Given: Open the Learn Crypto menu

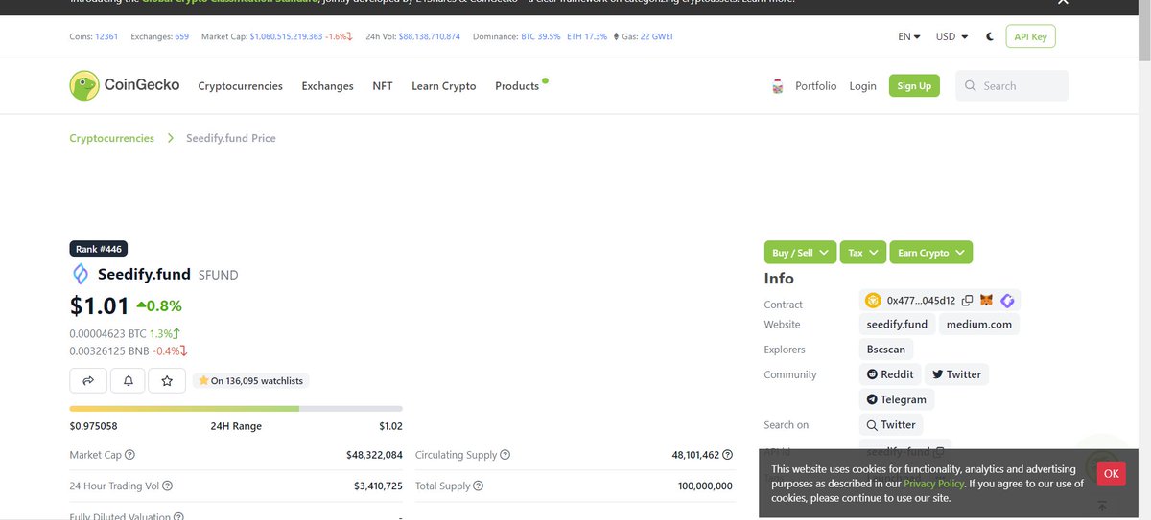Looking at the screenshot, I should [443, 86].
